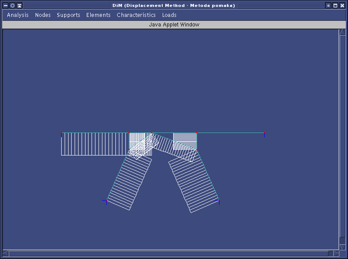Image resolution: width=348 pixels, height=259 pixels.
Task: Click the shade window button in title bar
Action: [20, 6]
